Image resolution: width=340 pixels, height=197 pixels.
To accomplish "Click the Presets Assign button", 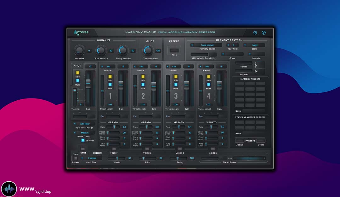I will [x=239, y=141].
